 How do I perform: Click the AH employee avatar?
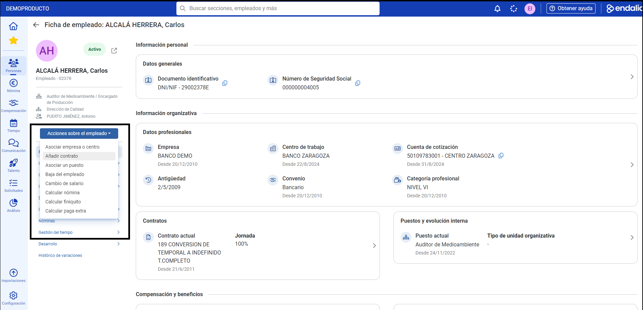point(47,51)
